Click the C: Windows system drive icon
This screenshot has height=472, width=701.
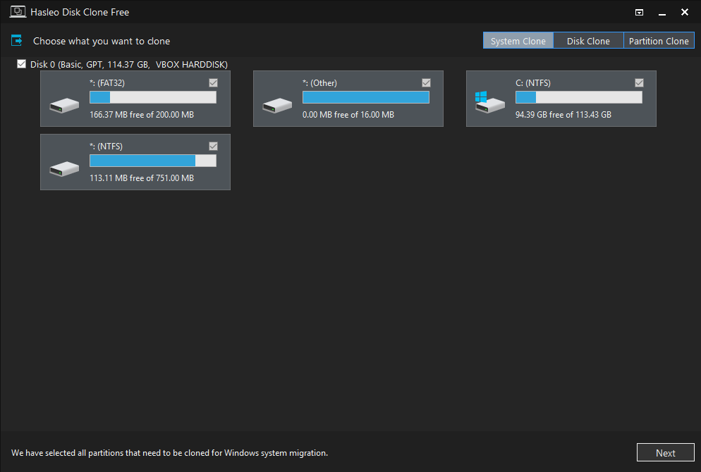point(489,102)
